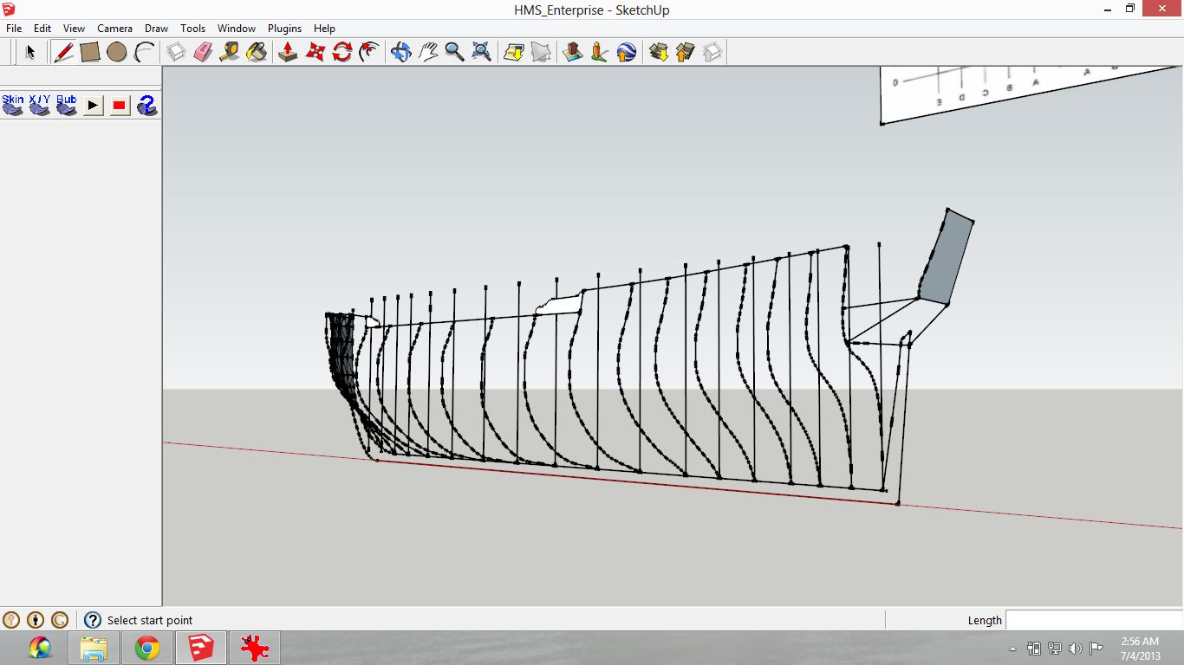
Task: Open Google Chrome from taskbar
Action: click(147, 648)
